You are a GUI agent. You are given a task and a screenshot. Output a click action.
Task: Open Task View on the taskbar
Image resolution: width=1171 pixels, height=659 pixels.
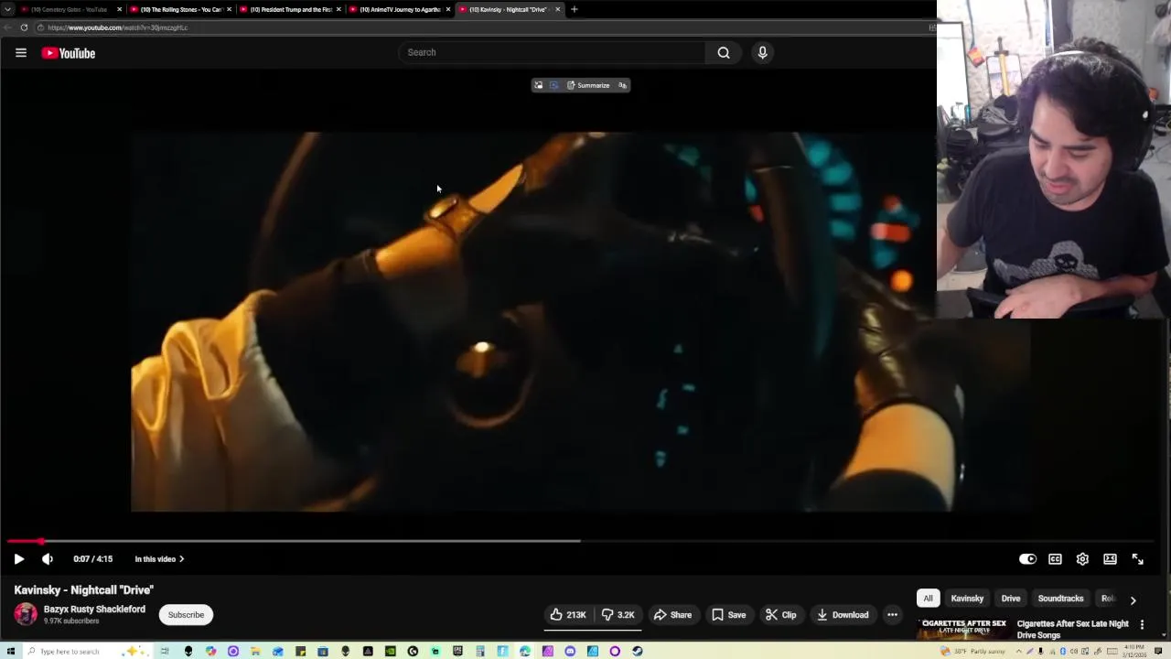(165, 651)
